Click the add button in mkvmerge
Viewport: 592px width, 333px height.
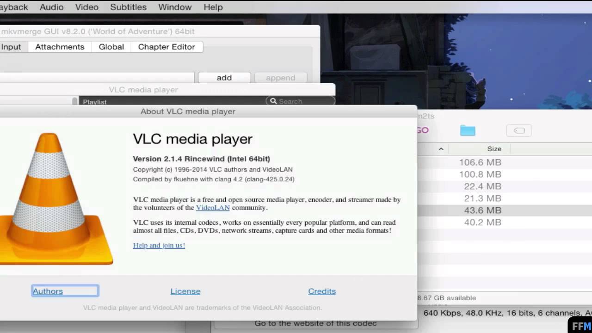(224, 78)
